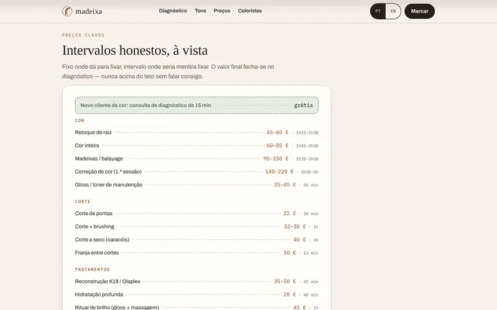Open the Coloristas nav item
The image size is (497, 310).
(x=250, y=11)
